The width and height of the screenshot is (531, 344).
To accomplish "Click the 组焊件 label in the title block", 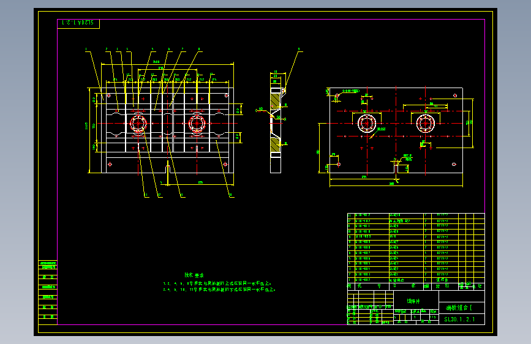I will click(x=413, y=301).
